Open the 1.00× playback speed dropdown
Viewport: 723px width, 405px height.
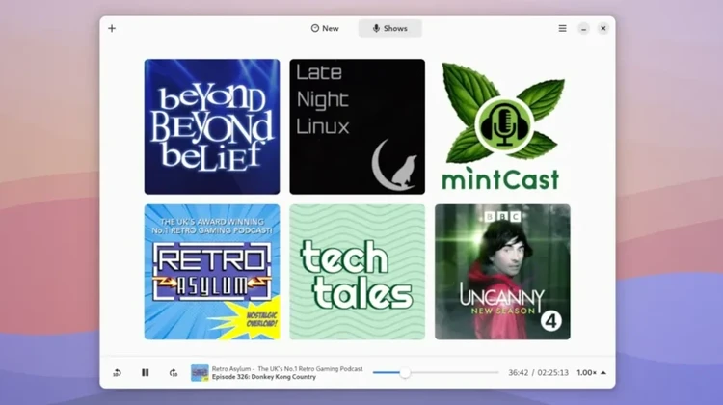[x=591, y=373]
